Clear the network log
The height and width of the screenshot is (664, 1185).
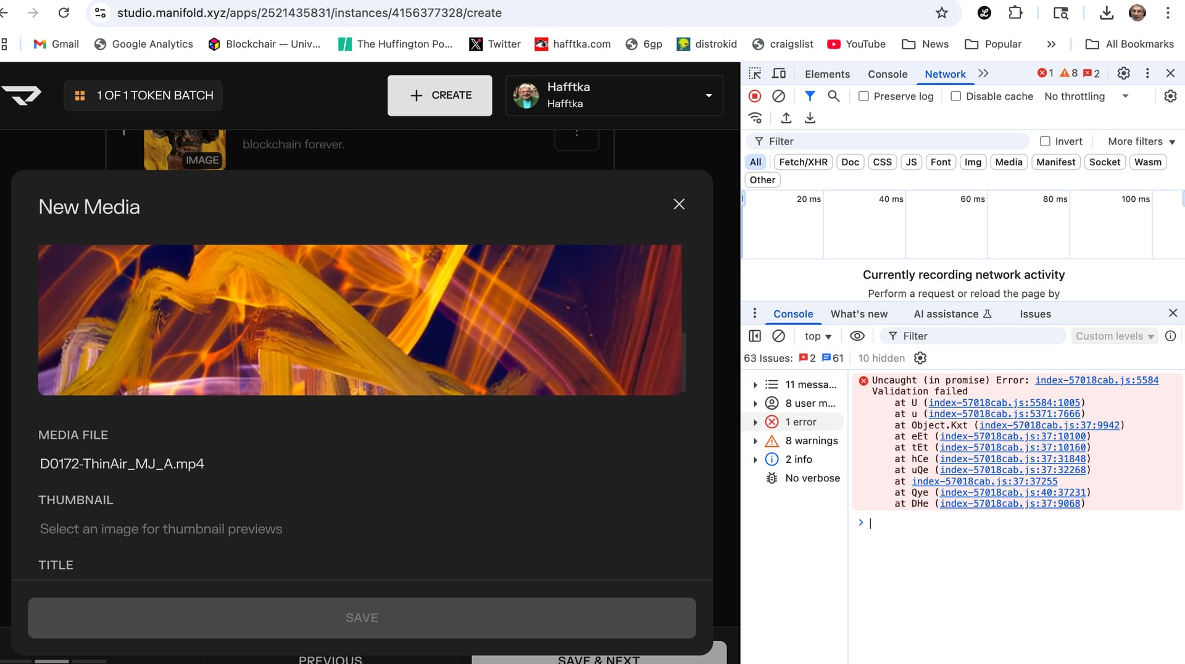pyautogui.click(x=779, y=96)
